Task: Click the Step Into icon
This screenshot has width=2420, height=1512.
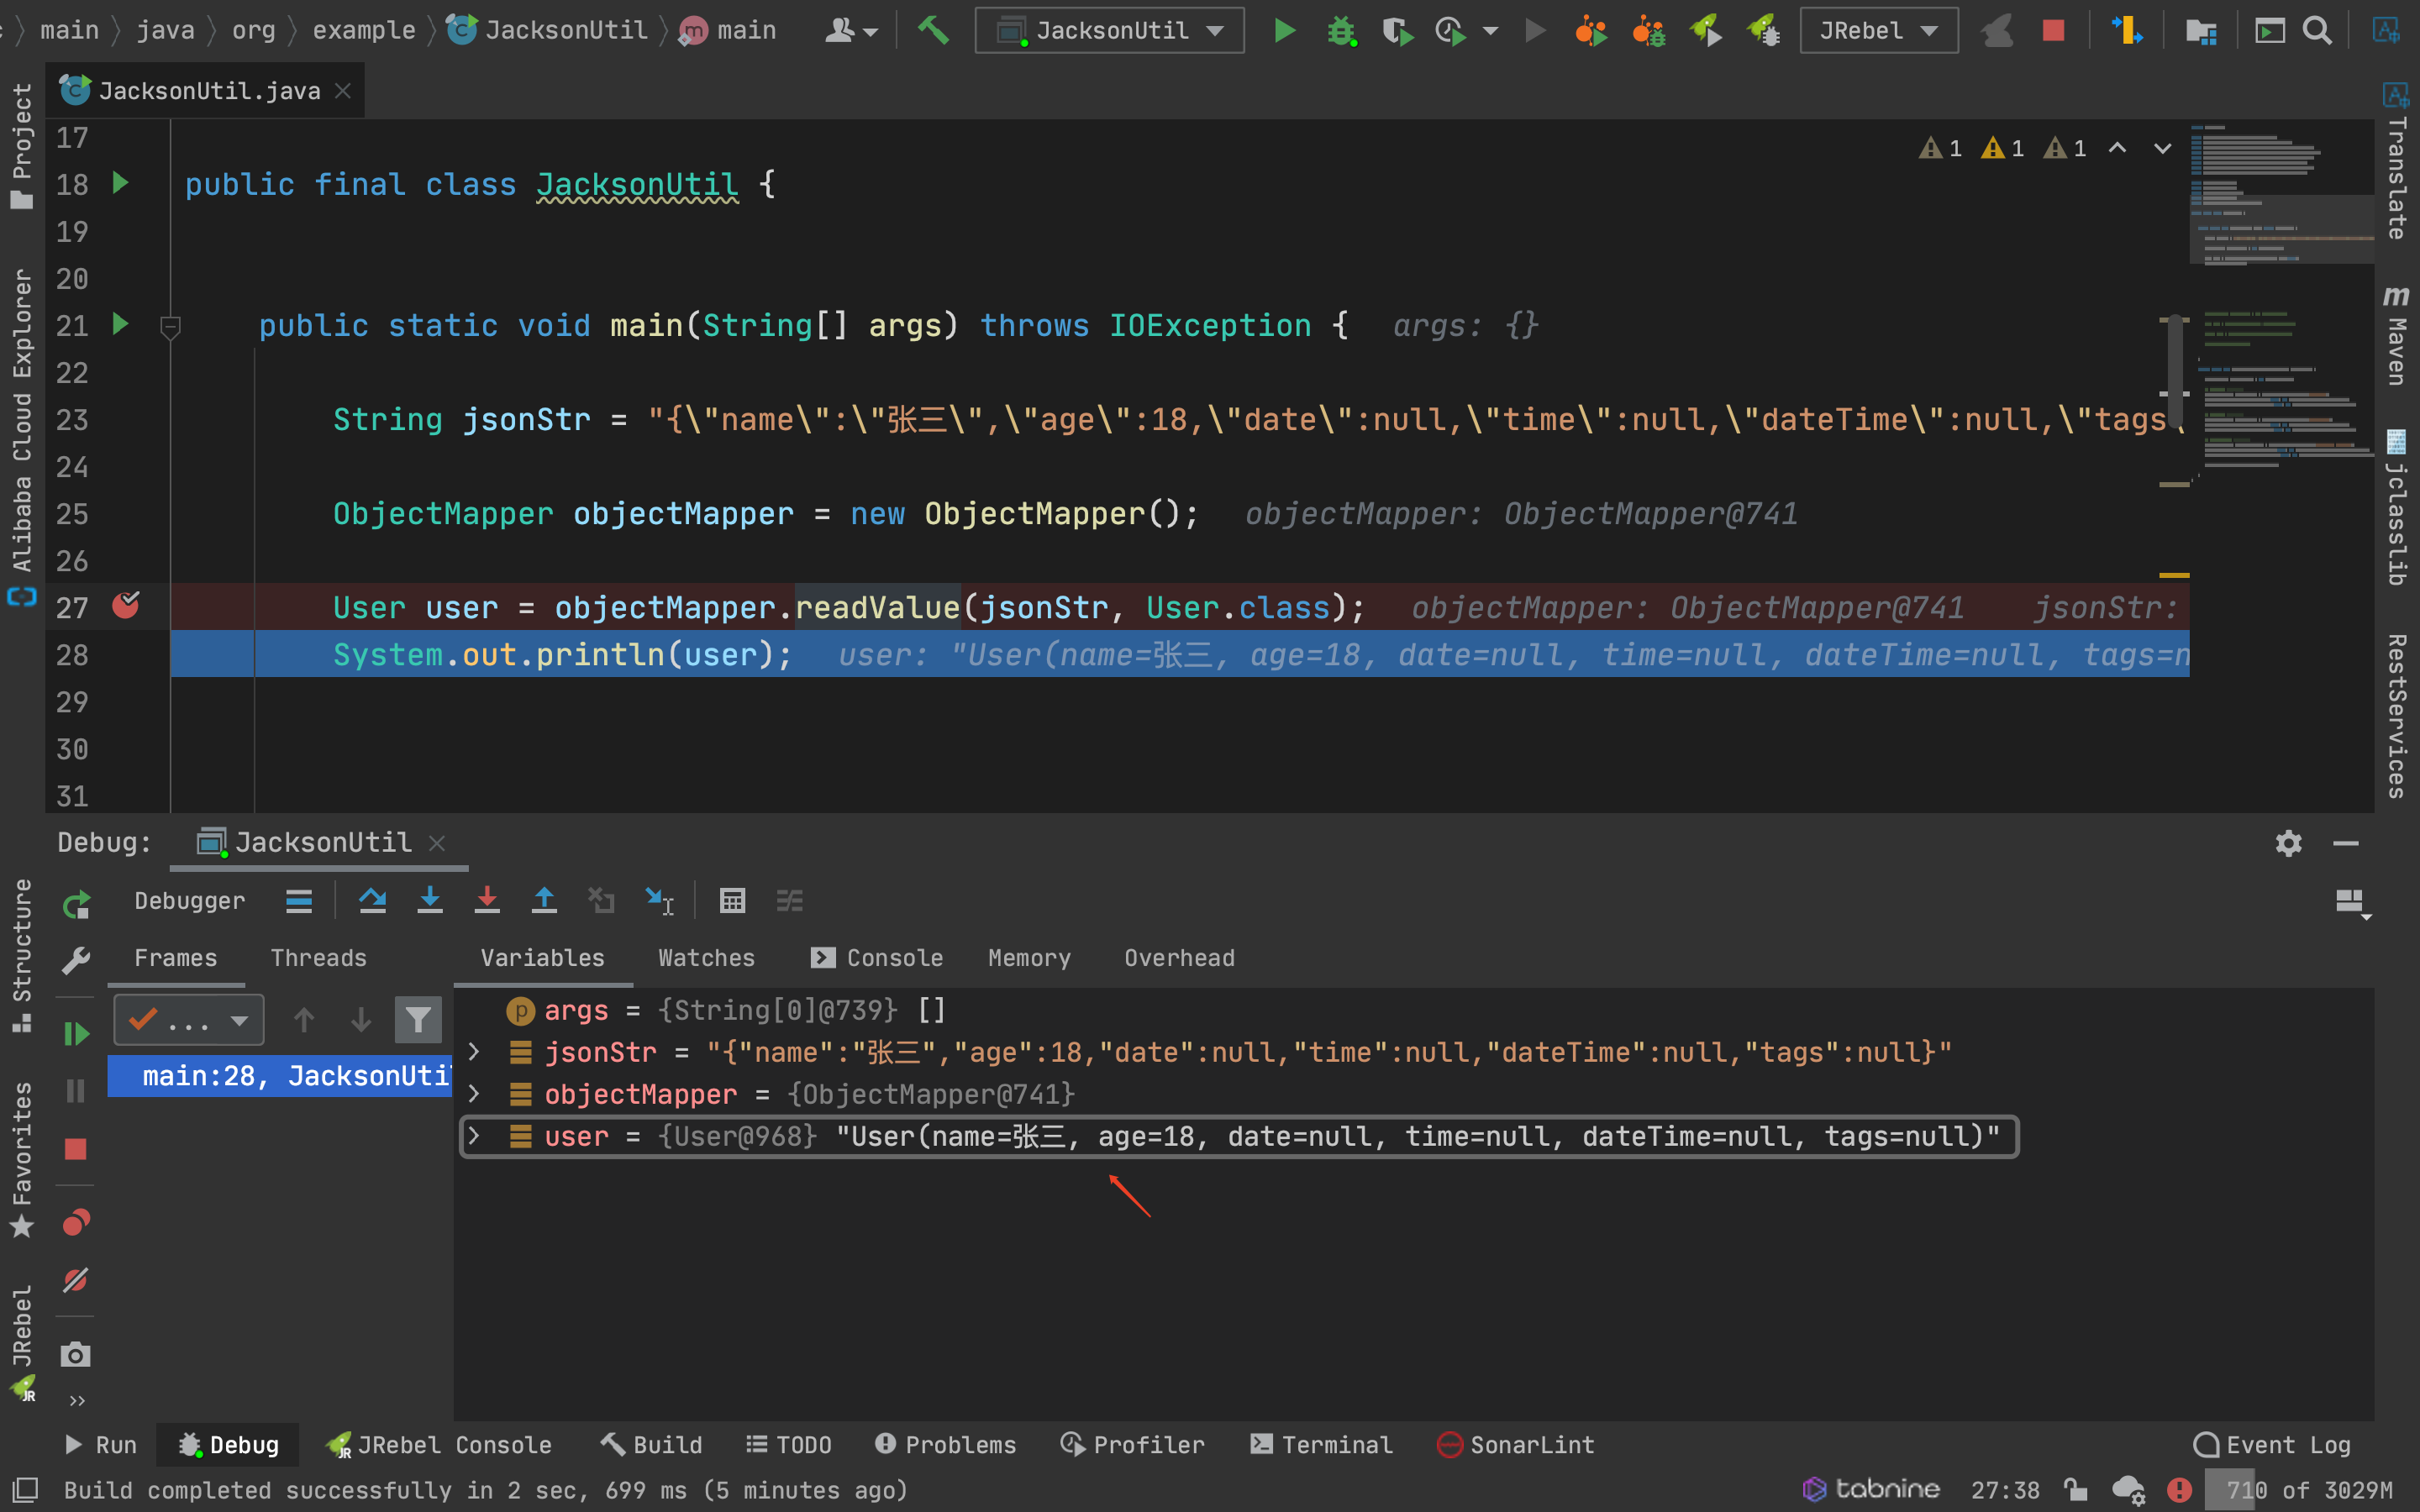Action: click(430, 901)
